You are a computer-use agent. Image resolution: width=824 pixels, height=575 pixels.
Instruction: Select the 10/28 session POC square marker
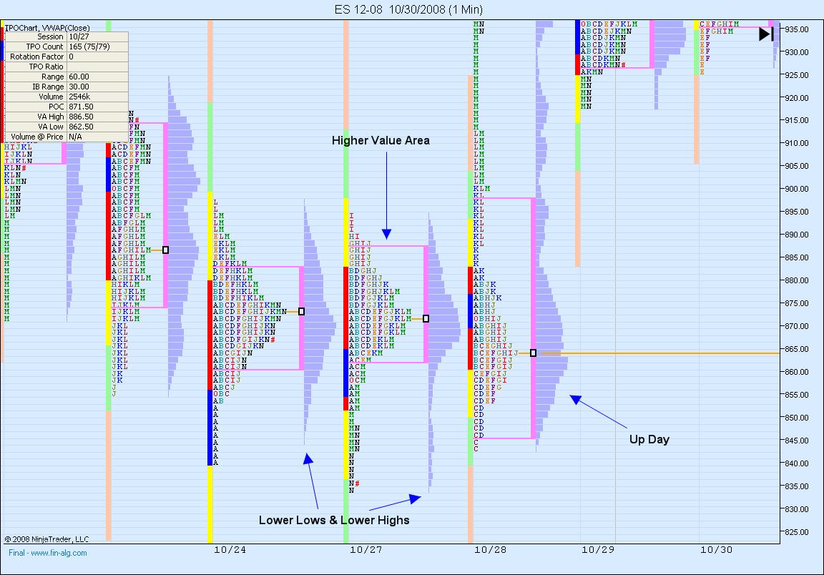(533, 353)
